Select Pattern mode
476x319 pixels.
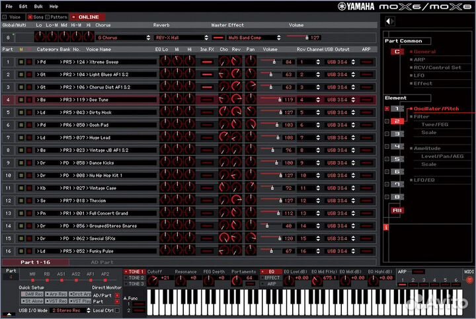point(56,17)
